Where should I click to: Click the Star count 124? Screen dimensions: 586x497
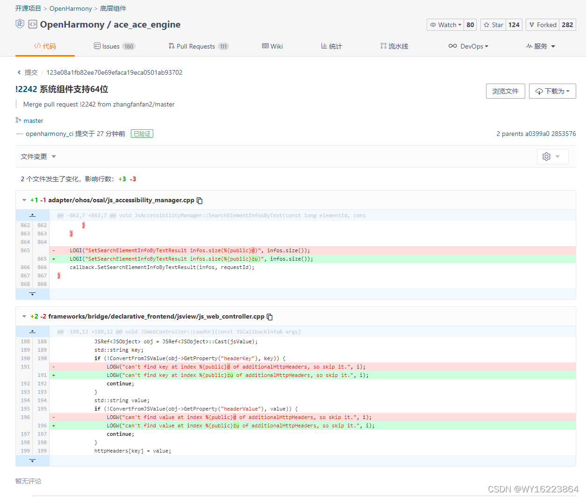[x=514, y=25]
